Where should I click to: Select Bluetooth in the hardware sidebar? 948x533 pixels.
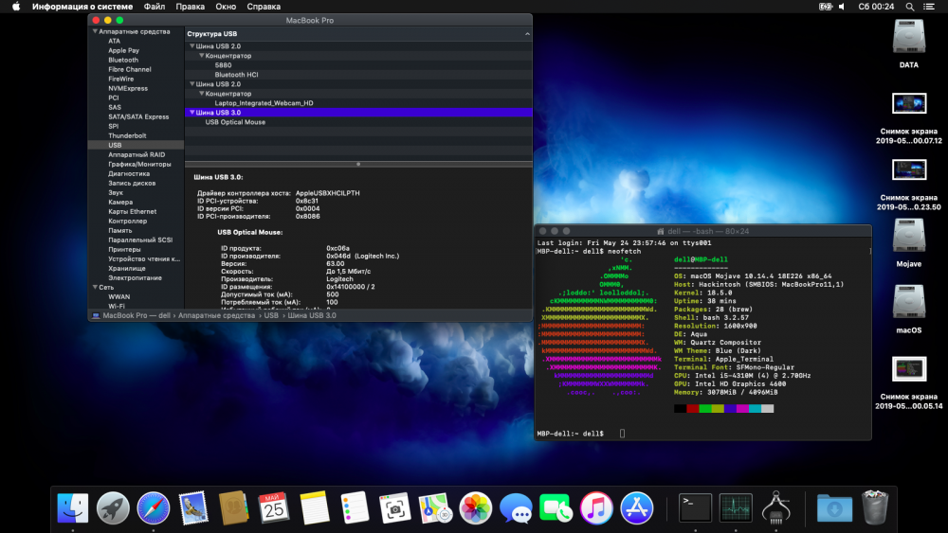123,60
